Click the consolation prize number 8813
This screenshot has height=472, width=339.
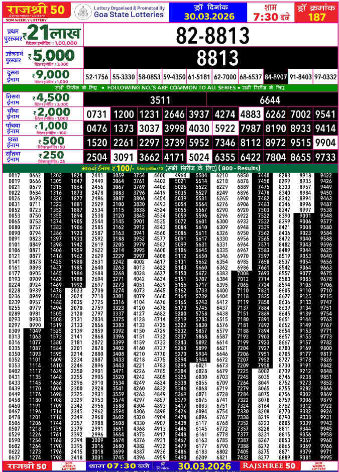point(210,58)
